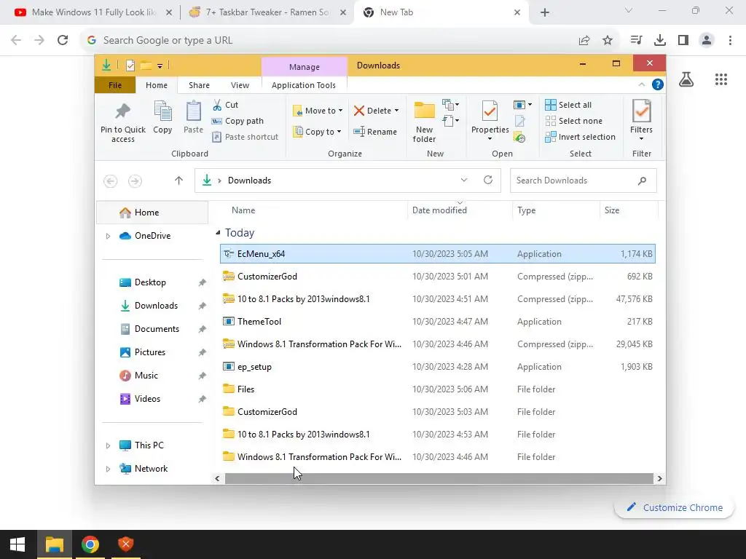Click the up-one-level arrow in Explorer
746x559 pixels.
[x=178, y=181]
